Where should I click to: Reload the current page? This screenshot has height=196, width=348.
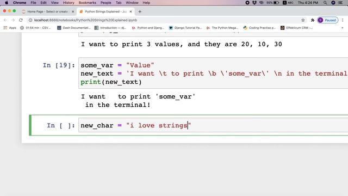tap(21, 20)
